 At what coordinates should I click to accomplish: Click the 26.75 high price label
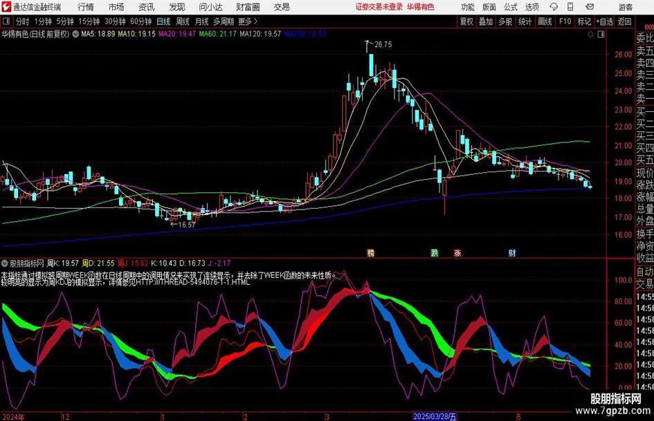[x=383, y=45]
